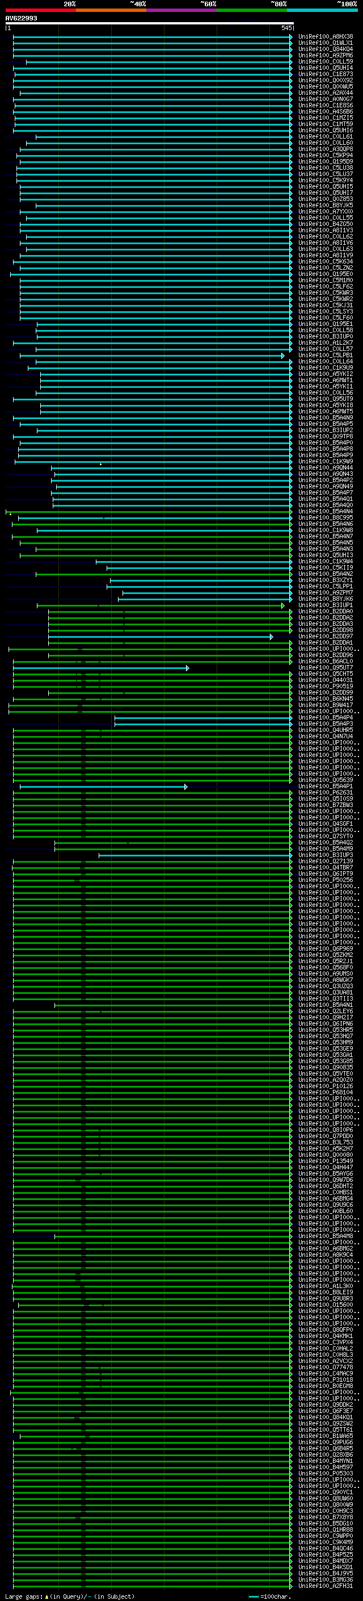
Task: Select the UniRef100_Q9DDK2 label
Action: tap(325, 1405)
